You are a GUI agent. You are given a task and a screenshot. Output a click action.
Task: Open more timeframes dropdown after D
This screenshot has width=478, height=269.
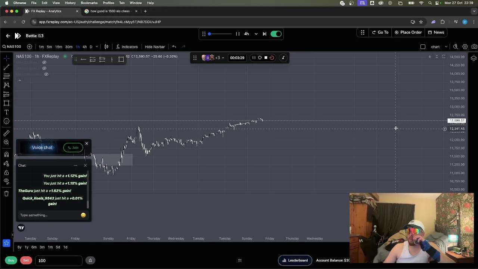tap(97, 47)
